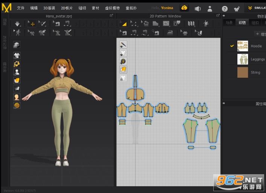Switch to the 场景 tab
This screenshot has width=266, height=193.
pyautogui.click(x=229, y=23)
